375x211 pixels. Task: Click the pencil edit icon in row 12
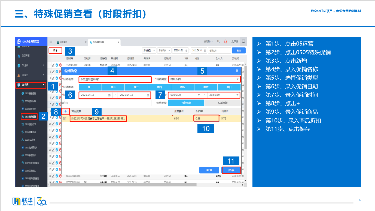click(53, 137)
